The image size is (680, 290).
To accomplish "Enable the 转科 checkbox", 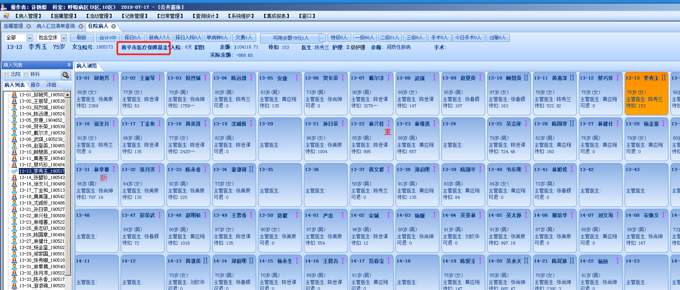I will pyautogui.click(x=26, y=74).
